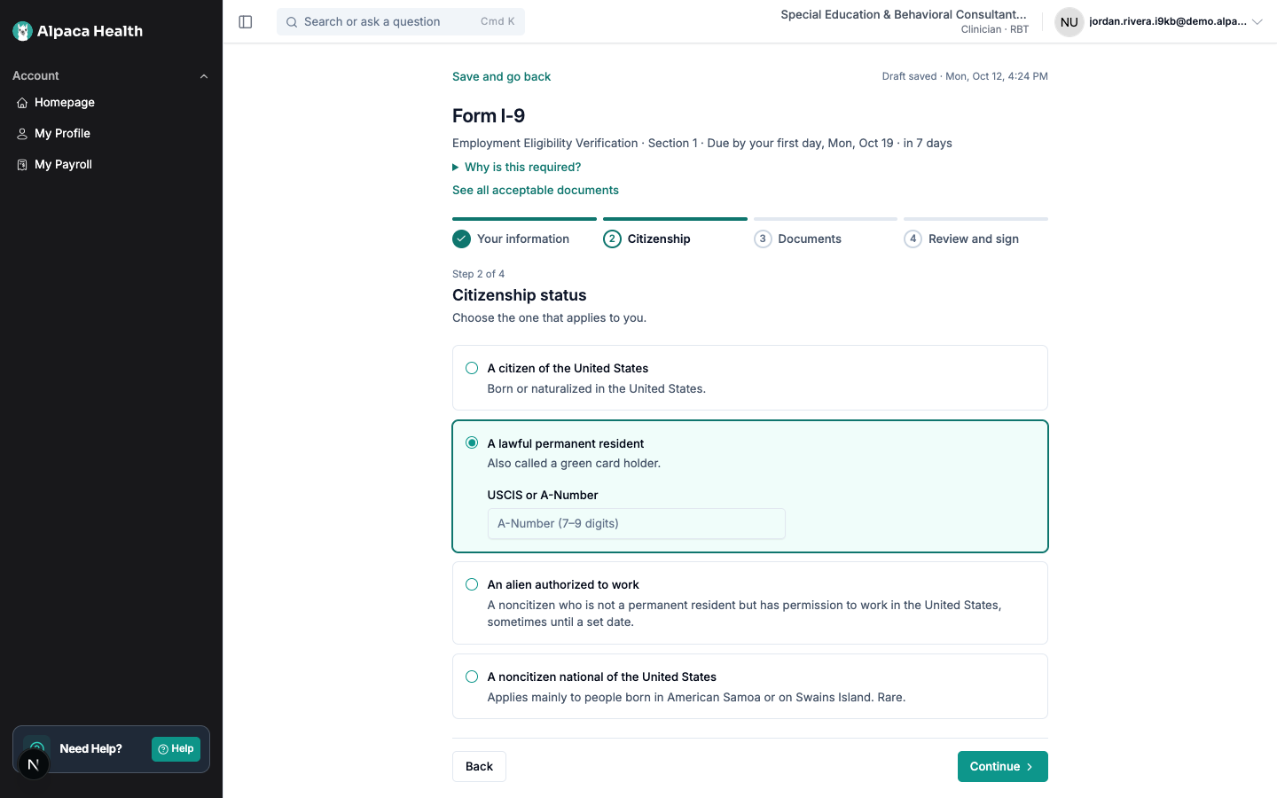Click the Draft saved timestamp text

965,76
